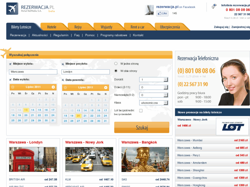
Task: Click the plane icon beside Data powrotu
Action: [x=63, y=80]
